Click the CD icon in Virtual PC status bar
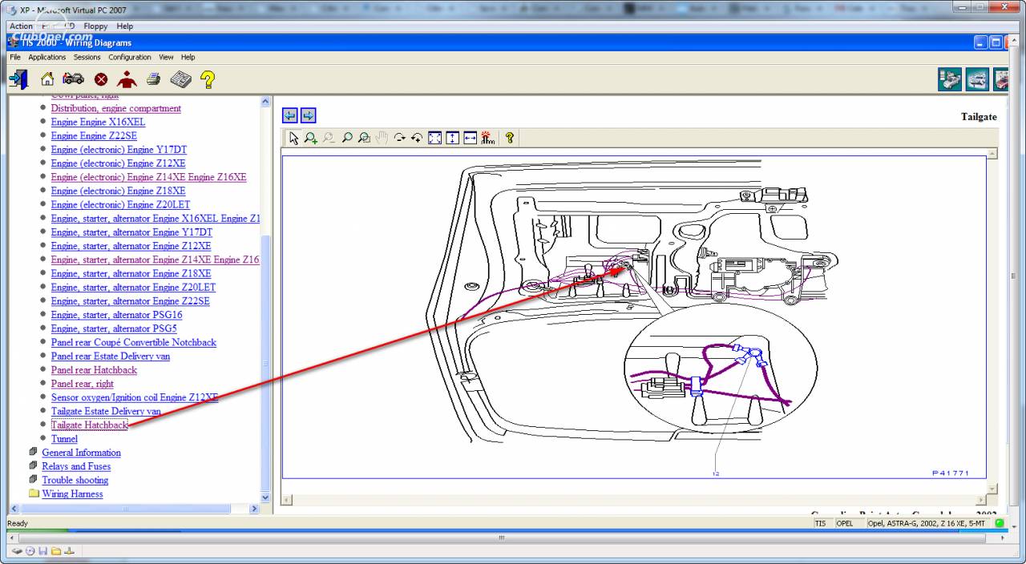Viewport: 1026px width, 564px height. coord(30,551)
